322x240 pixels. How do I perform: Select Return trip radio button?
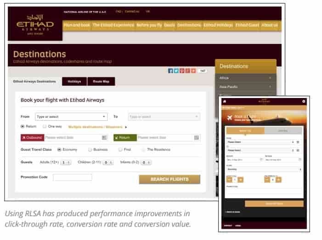(x=23, y=126)
